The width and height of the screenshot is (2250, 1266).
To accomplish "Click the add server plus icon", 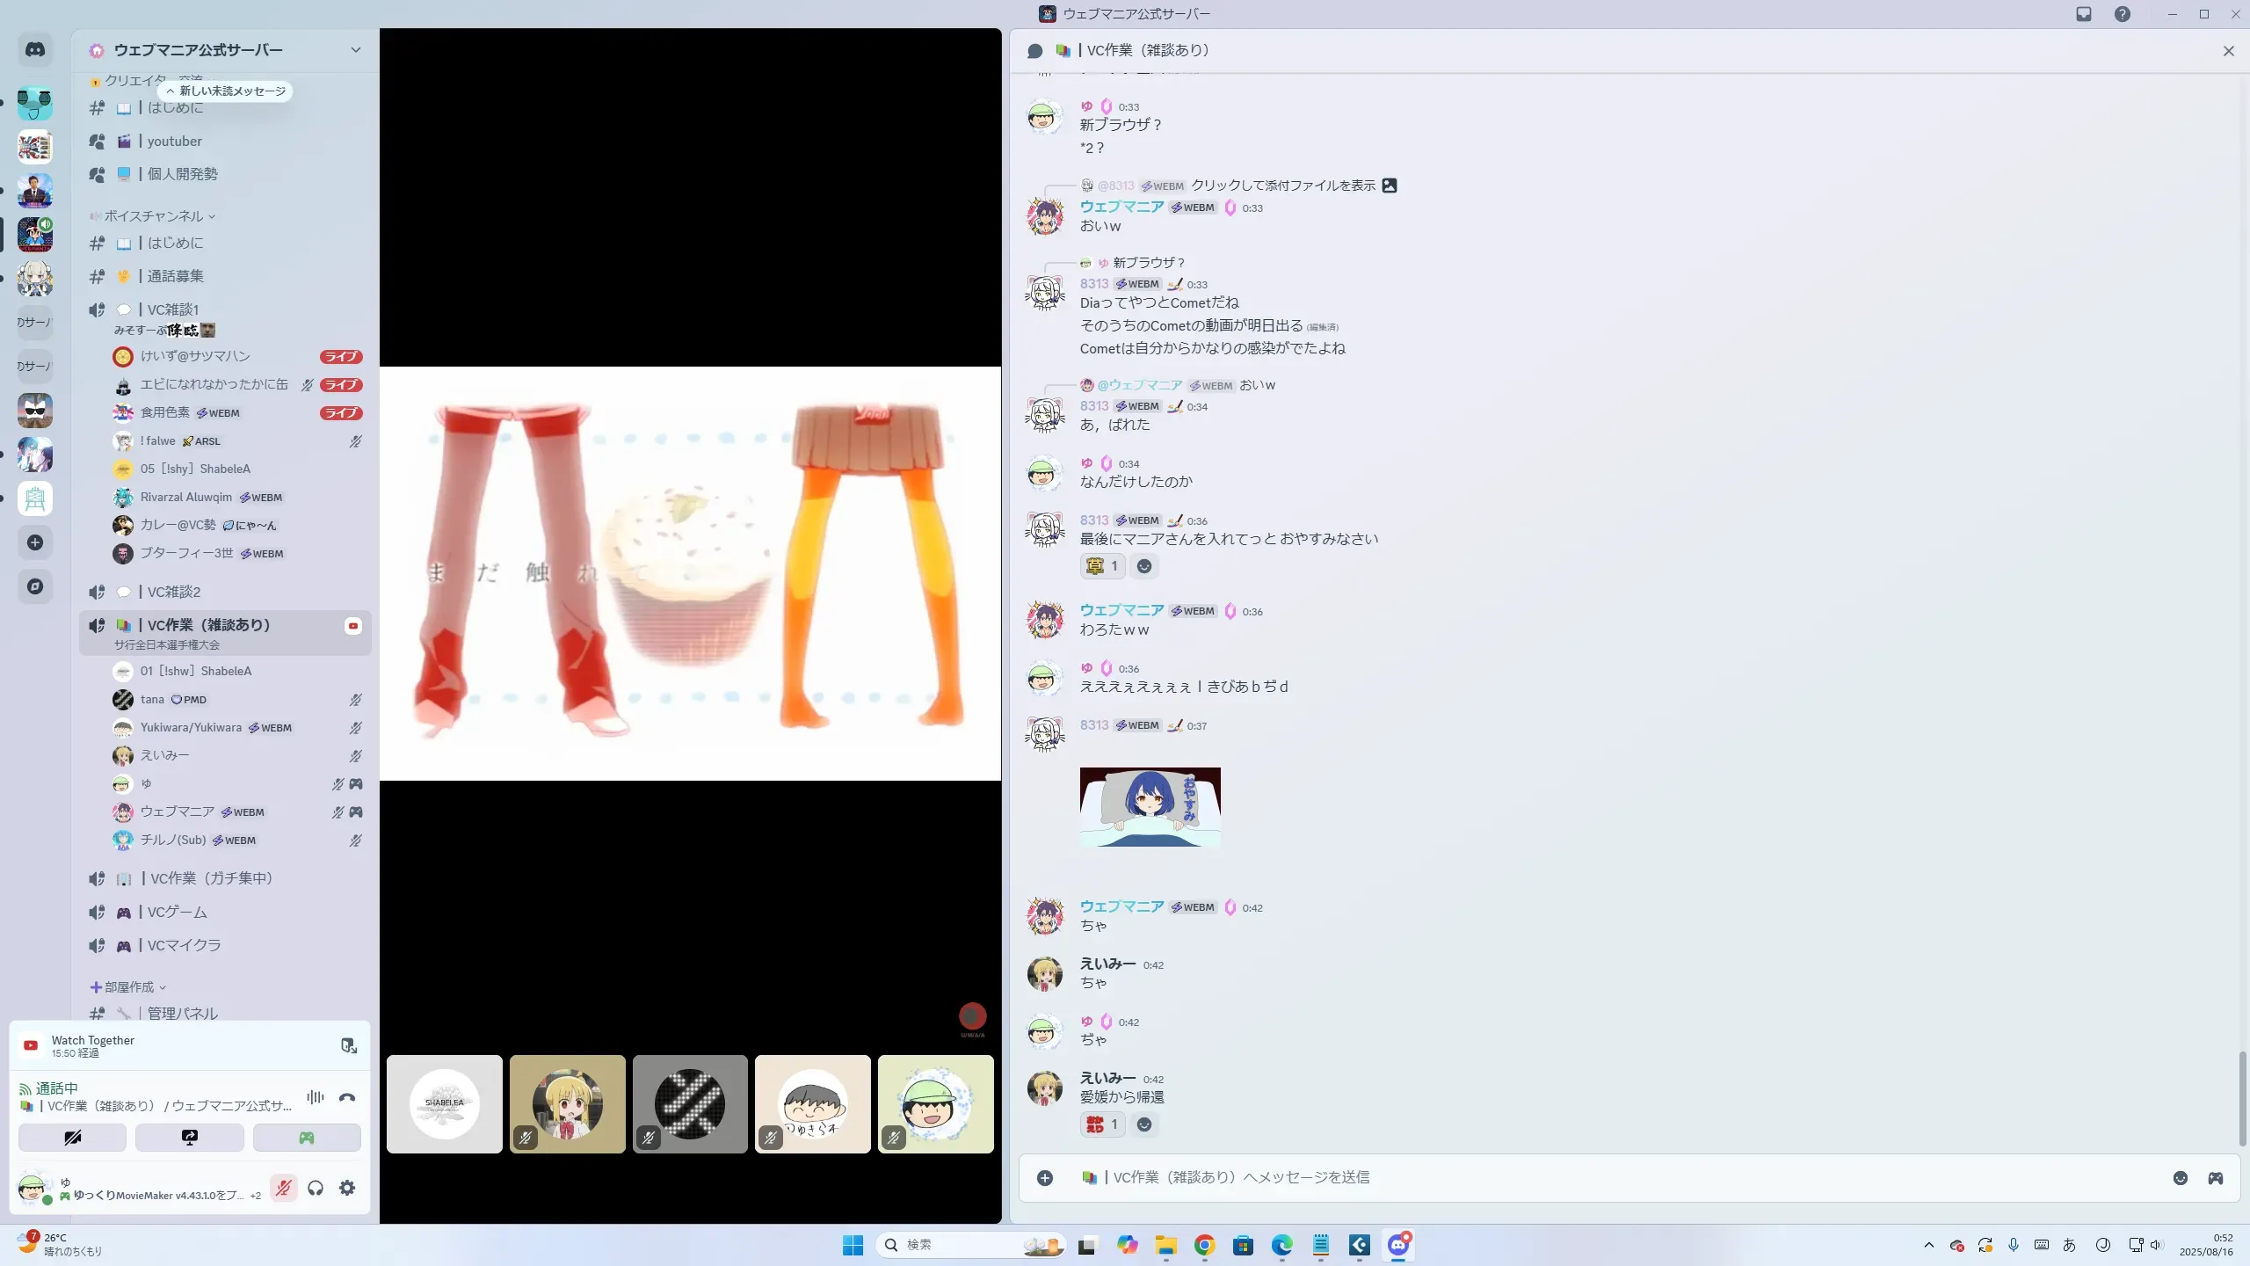I will pos(35,542).
